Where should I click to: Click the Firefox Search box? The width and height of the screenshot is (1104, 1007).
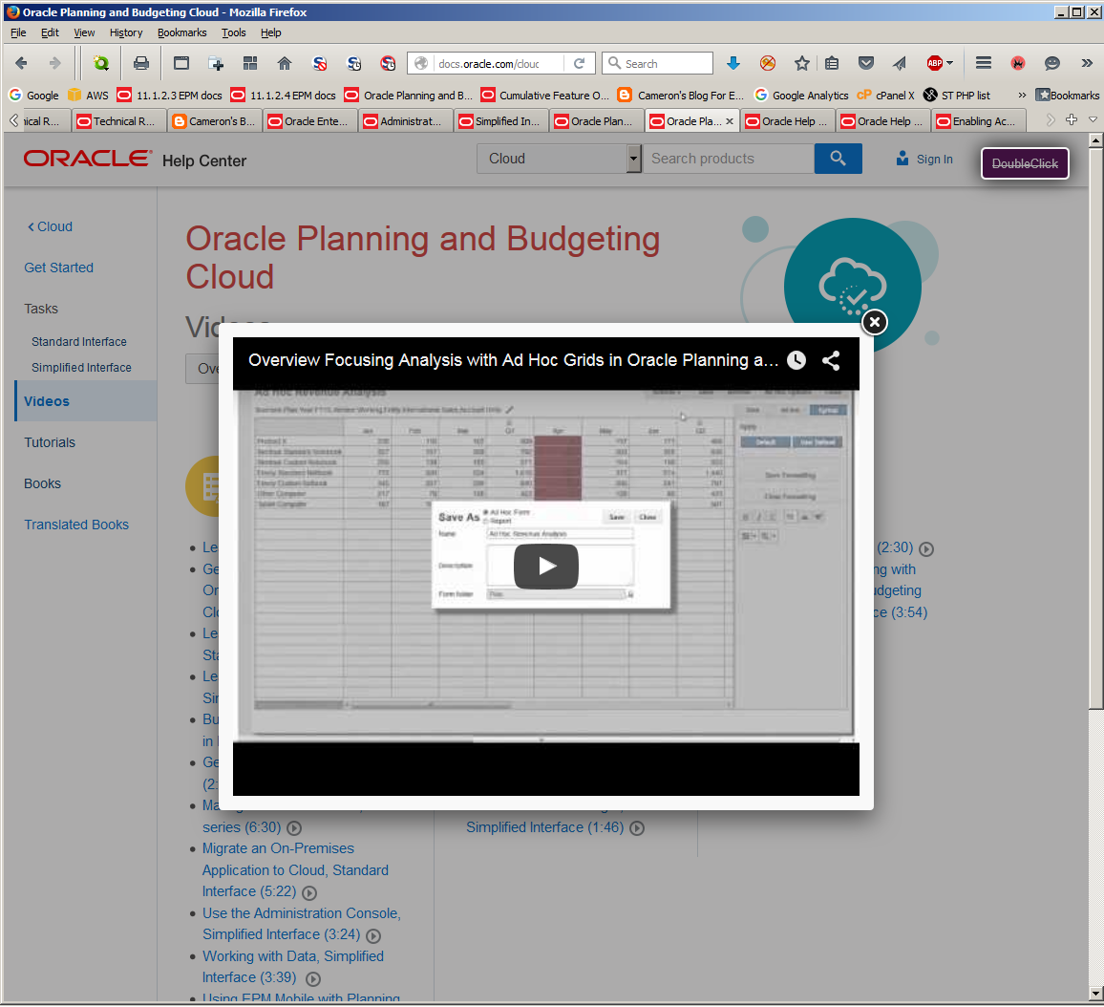(x=658, y=63)
